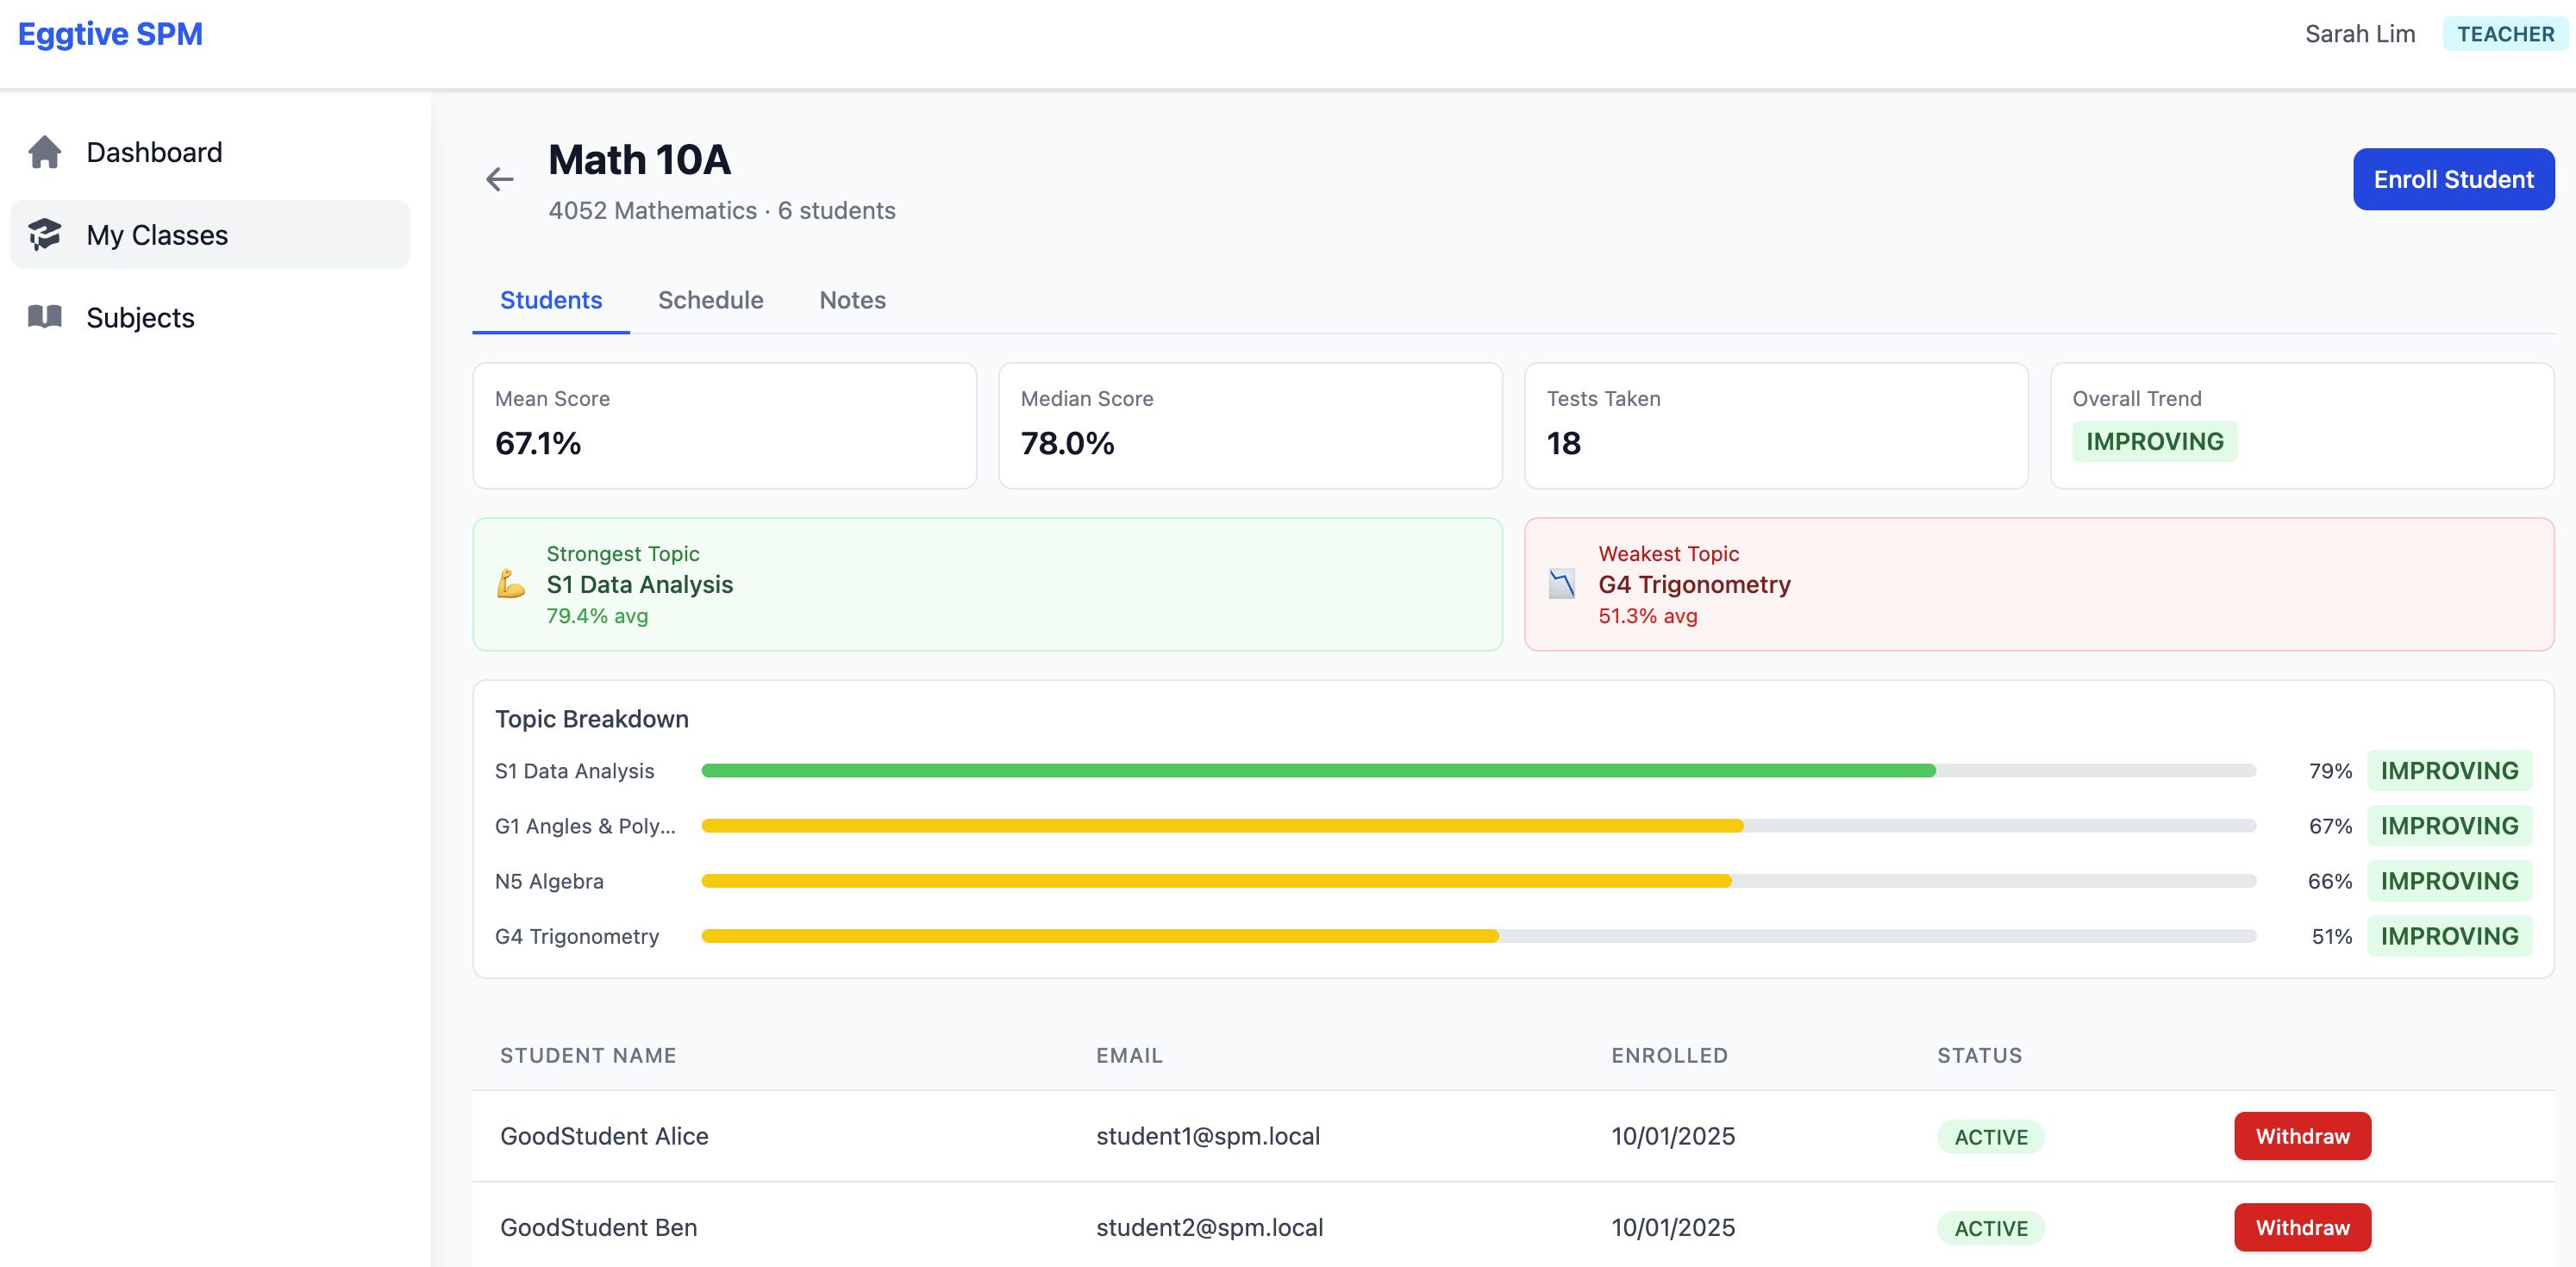
Task: Click the My Classes graduation cap icon
Action: [45, 234]
